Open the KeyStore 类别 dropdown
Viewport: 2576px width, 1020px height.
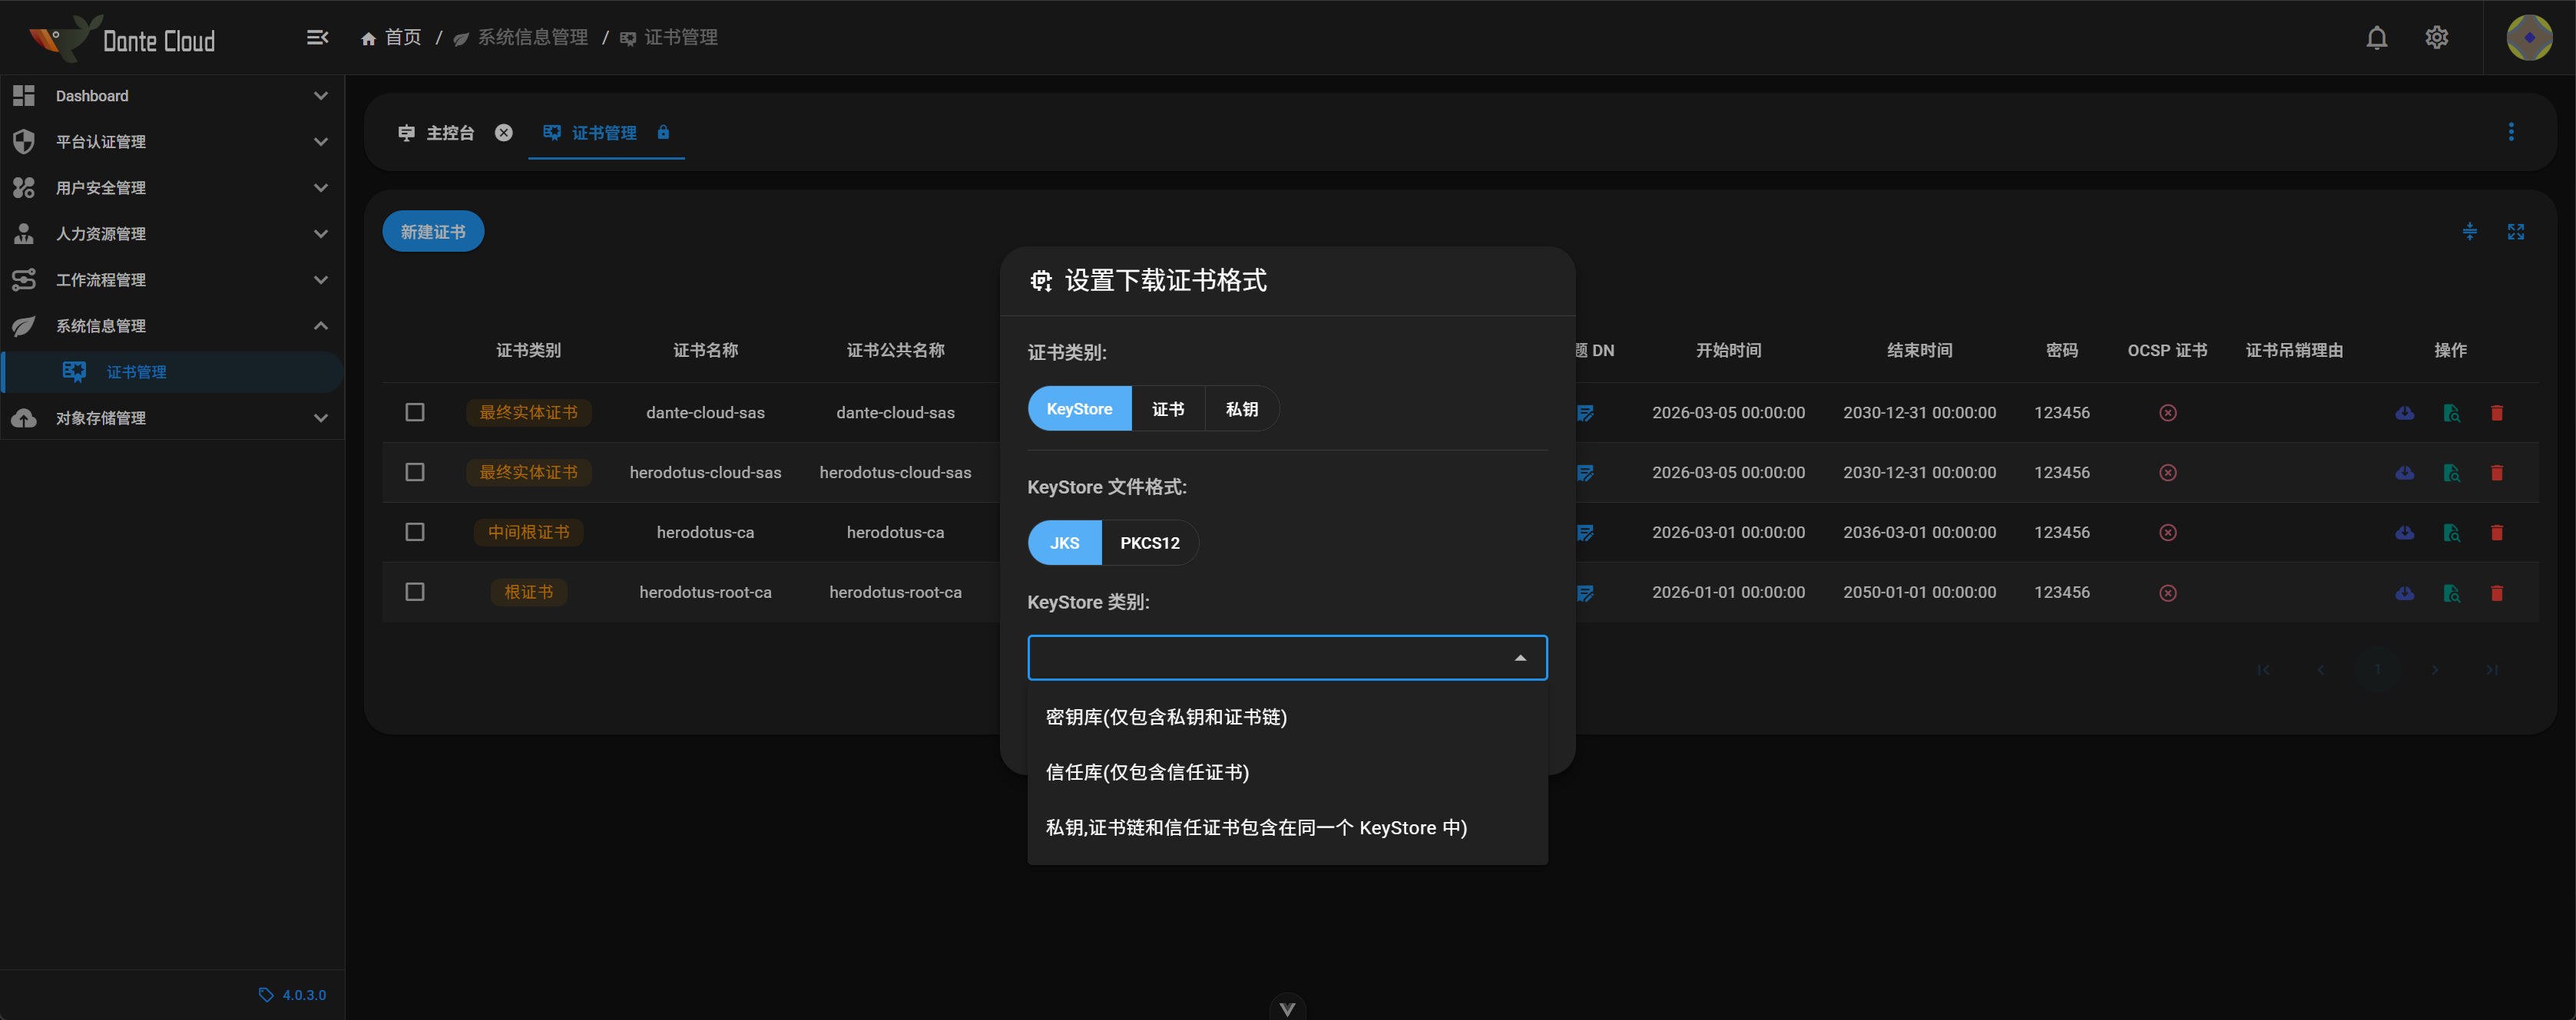[x=1287, y=657]
